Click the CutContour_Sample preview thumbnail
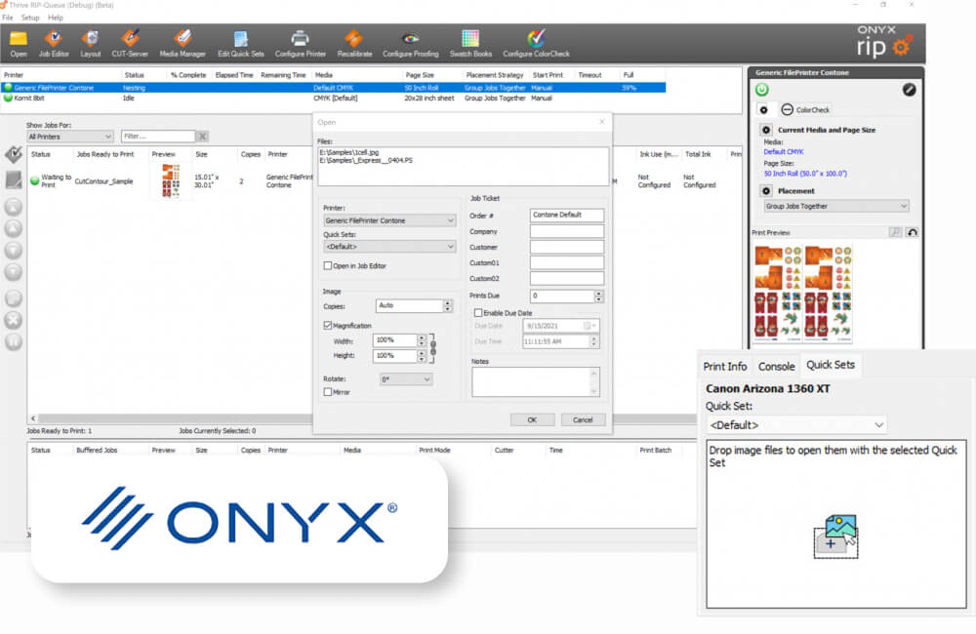Screen dimensions: 976x634 171,181
